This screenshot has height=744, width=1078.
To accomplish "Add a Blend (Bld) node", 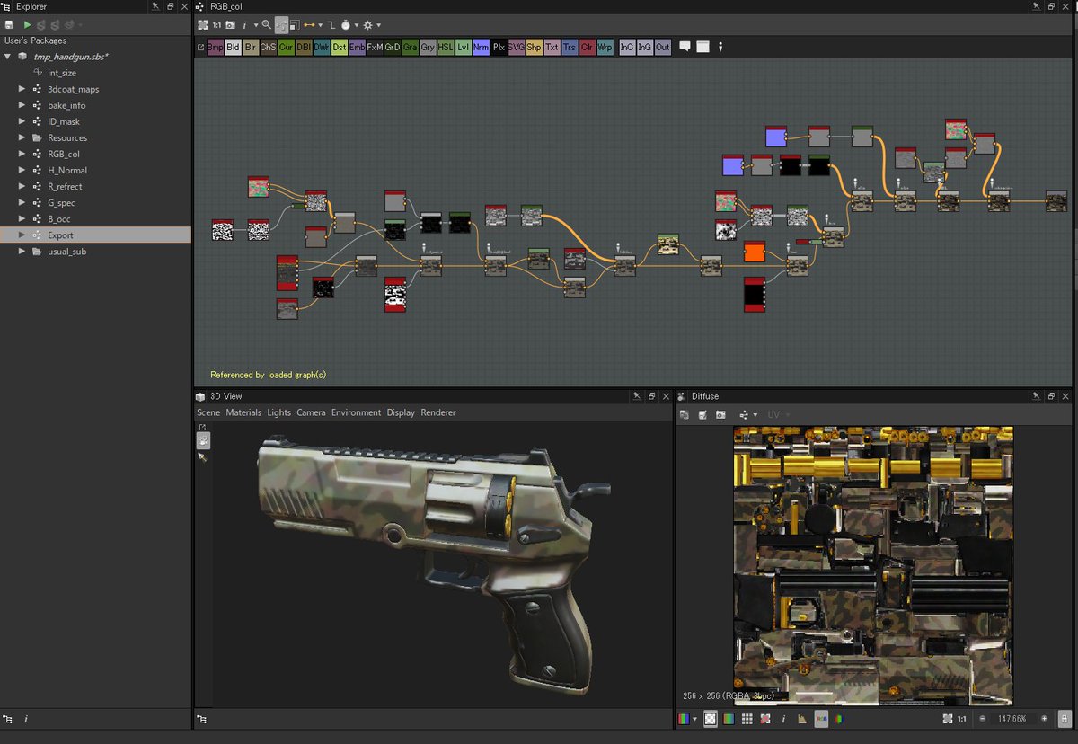I will point(234,47).
